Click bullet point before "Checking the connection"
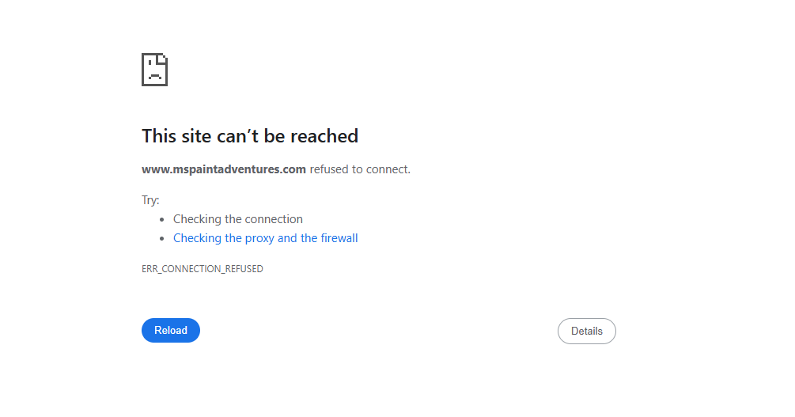Image resolution: width=795 pixels, height=417 pixels. tap(162, 220)
